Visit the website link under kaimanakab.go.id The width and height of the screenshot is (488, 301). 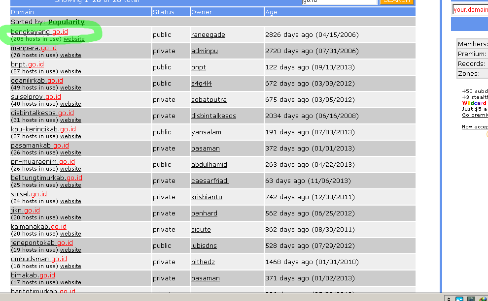[70, 234]
